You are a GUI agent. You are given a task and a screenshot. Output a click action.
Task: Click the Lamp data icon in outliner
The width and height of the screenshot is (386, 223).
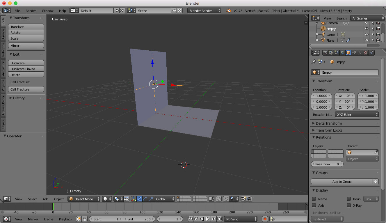(343, 34)
